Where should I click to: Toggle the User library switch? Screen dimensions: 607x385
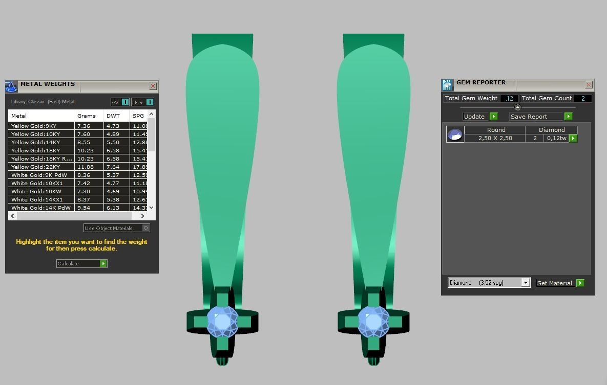150,102
